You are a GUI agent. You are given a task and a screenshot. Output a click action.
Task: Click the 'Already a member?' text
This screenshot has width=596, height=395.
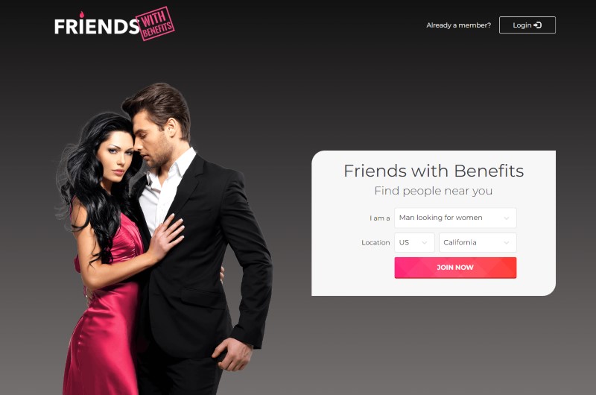tap(458, 25)
